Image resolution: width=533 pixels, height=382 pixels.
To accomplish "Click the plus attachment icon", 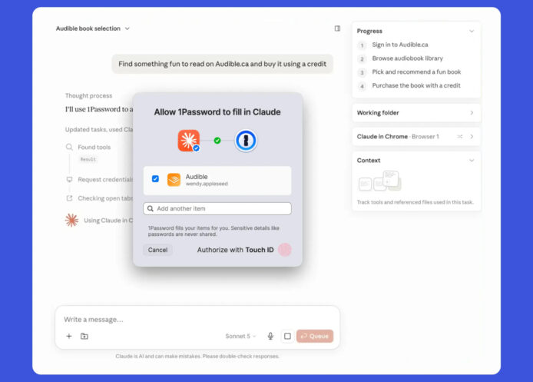I will pos(69,336).
